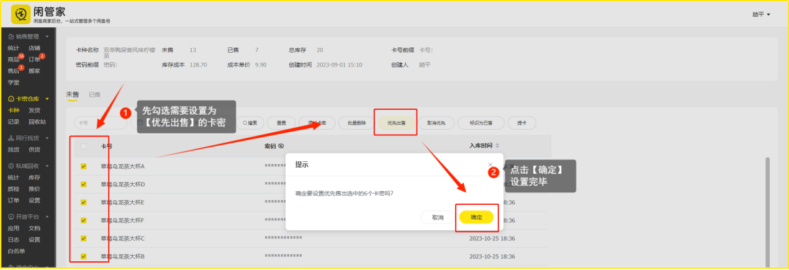
Task: Click 取消 in the 提示 dialog
Action: click(x=437, y=218)
